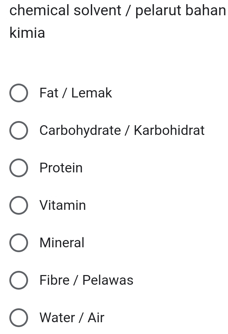Click the Carbohydrate / Karbohidrat answer text
This screenshot has width=228, height=334.
point(122,131)
